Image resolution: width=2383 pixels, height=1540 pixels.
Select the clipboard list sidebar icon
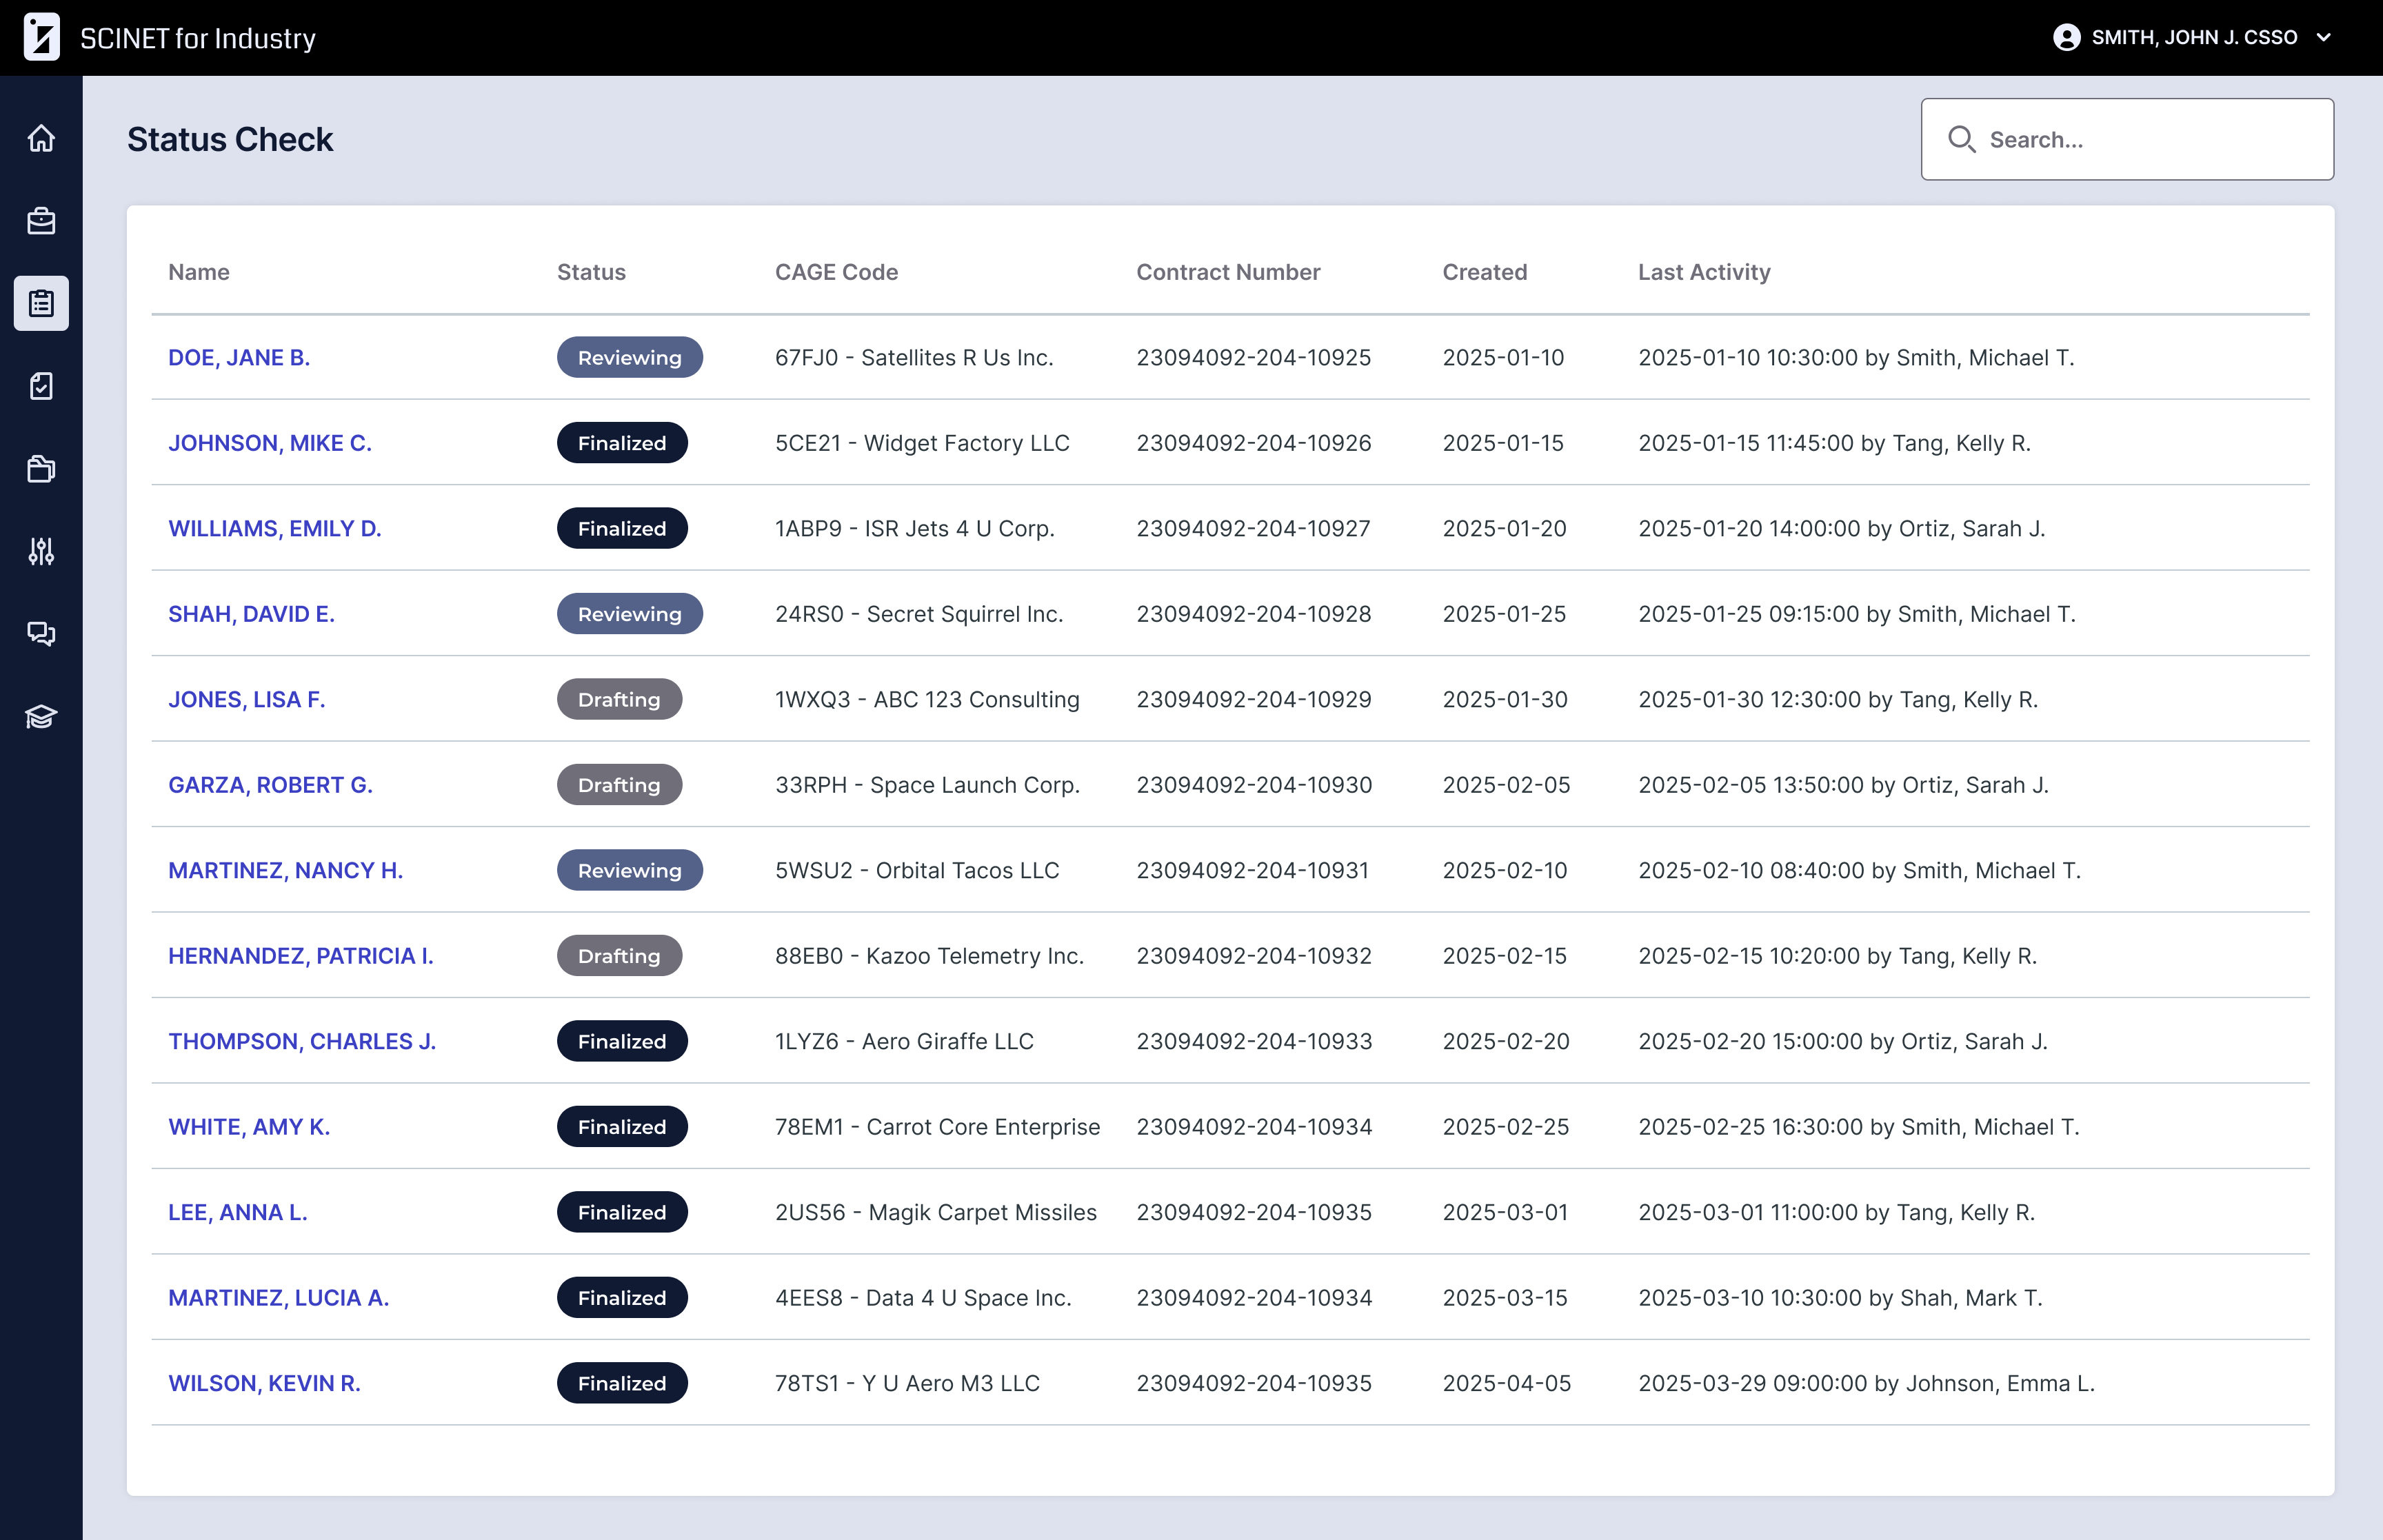41,303
